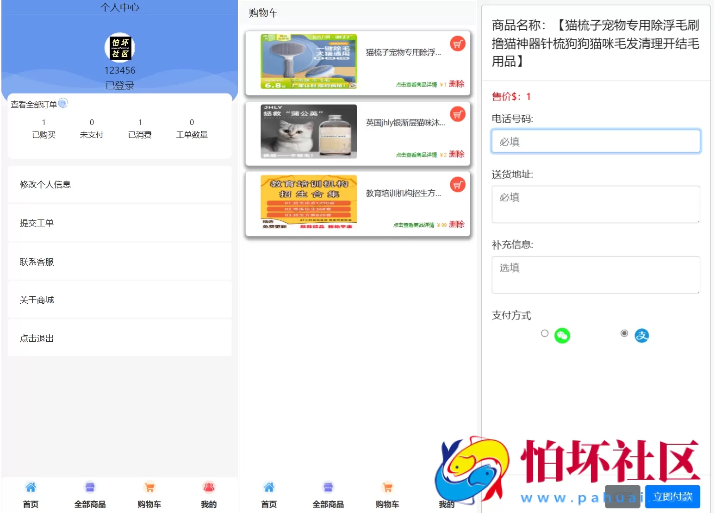The height and width of the screenshot is (513, 715).
Task: Click the blue Alipay icon
Action: pyautogui.click(x=642, y=335)
